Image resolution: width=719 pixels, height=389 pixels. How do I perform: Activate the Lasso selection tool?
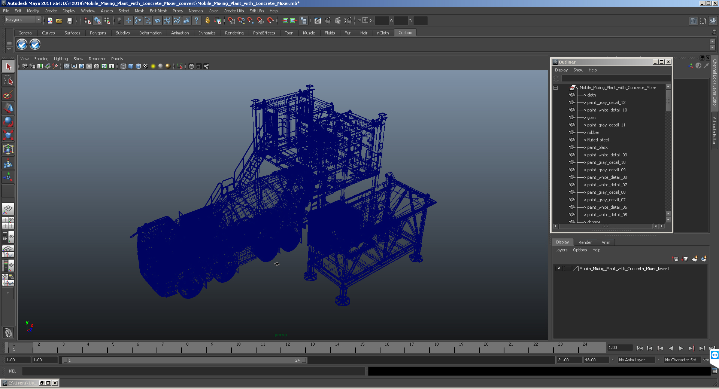pyautogui.click(x=8, y=80)
